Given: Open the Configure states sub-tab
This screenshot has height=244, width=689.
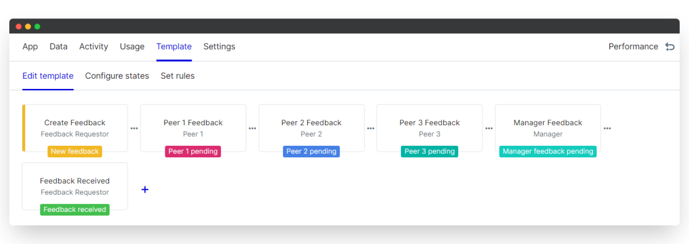Looking at the screenshot, I should point(117,76).
